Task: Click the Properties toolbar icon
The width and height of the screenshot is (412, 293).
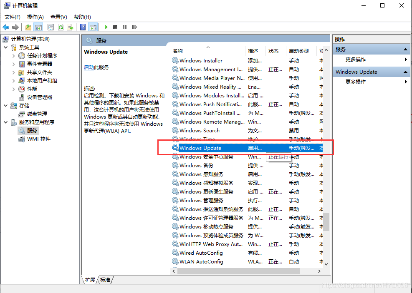Action: [x=51, y=27]
